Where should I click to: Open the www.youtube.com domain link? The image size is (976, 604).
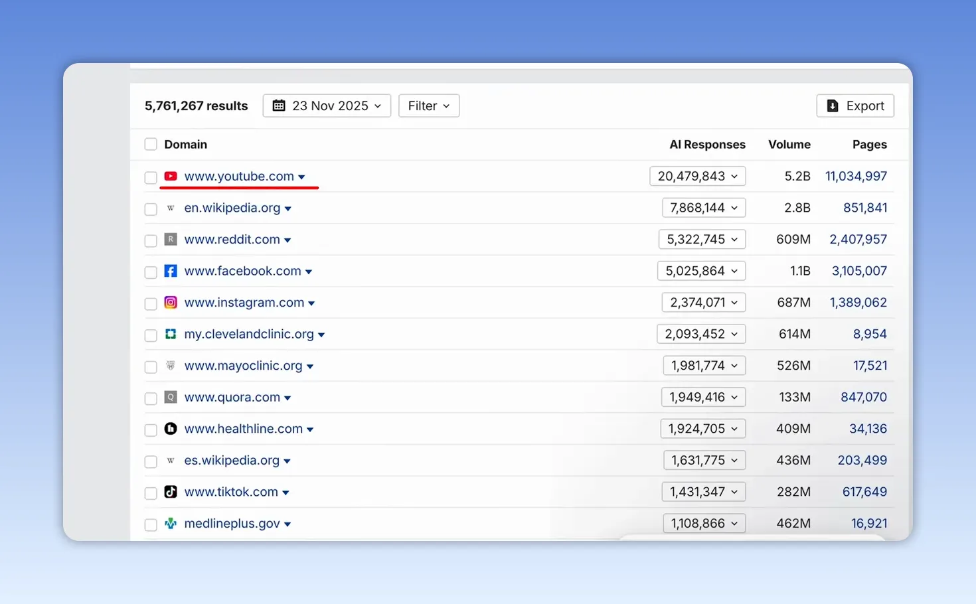[239, 176]
